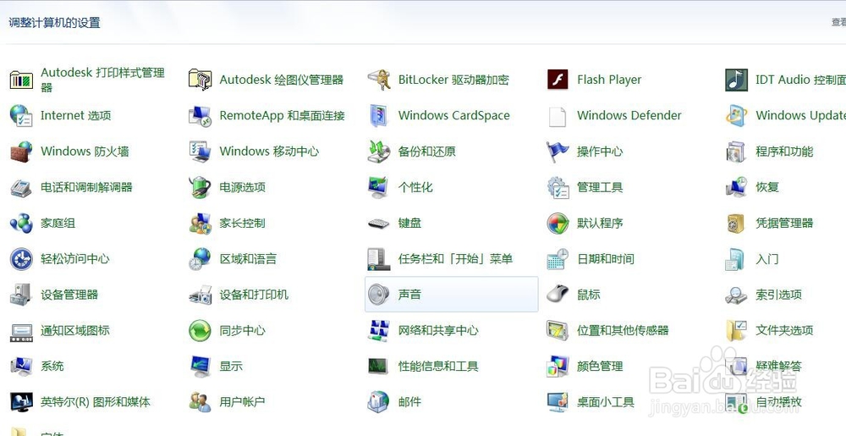Open the 系统 link
846x436 pixels.
(x=52, y=367)
